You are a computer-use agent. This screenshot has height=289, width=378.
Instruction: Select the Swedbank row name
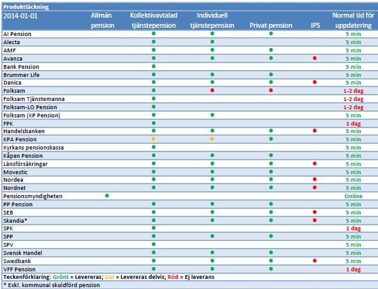(17, 261)
